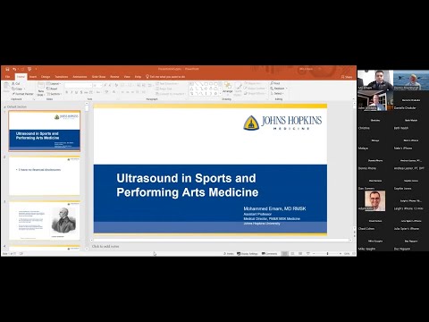Open the Replace dropdown arrow

[x=287, y=89]
